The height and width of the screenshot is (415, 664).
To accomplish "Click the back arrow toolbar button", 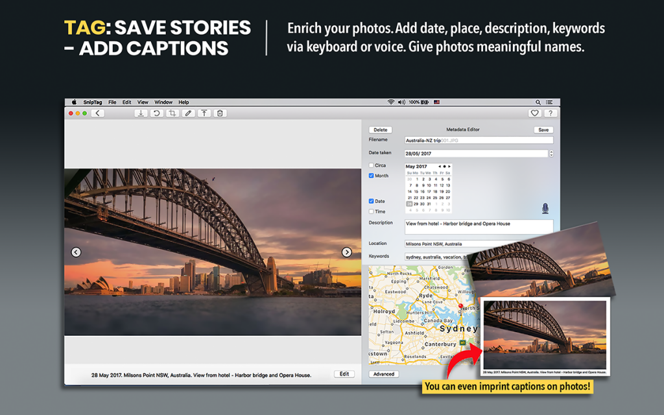I will click(x=97, y=113).
